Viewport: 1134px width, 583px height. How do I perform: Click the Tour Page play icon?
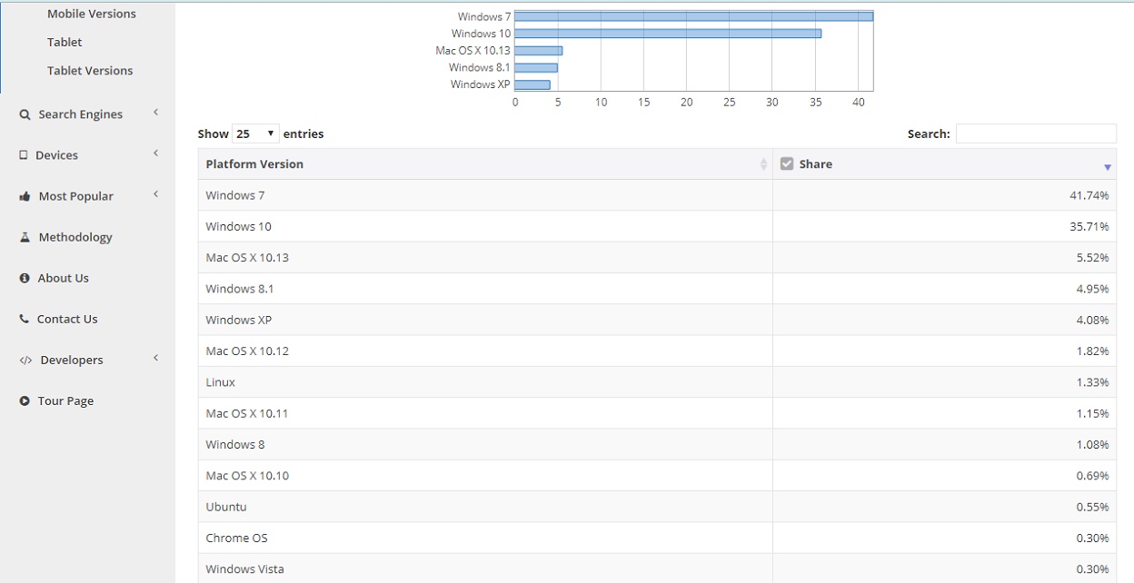click(x=25, y=400)
